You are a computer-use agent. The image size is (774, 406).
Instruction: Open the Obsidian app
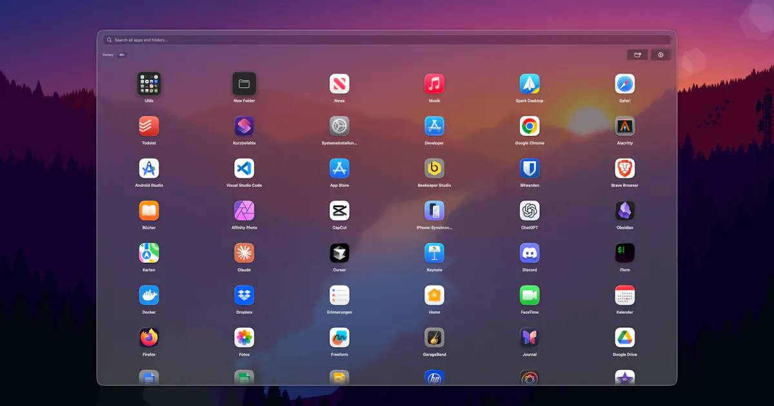click(x=625, y=211)
